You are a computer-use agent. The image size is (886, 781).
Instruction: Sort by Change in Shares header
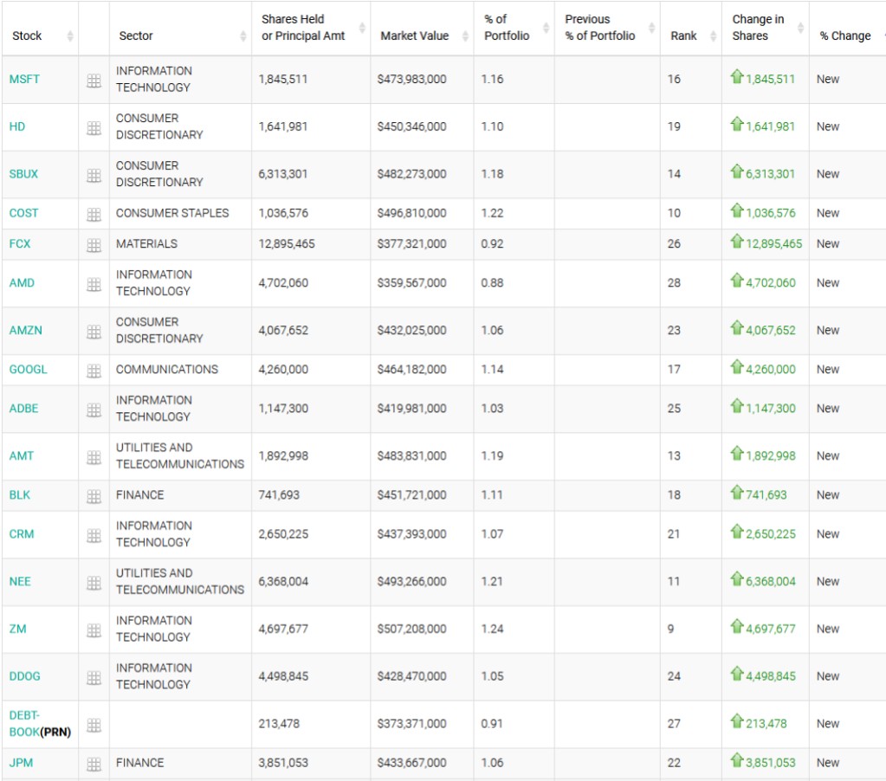pos(758,28)
